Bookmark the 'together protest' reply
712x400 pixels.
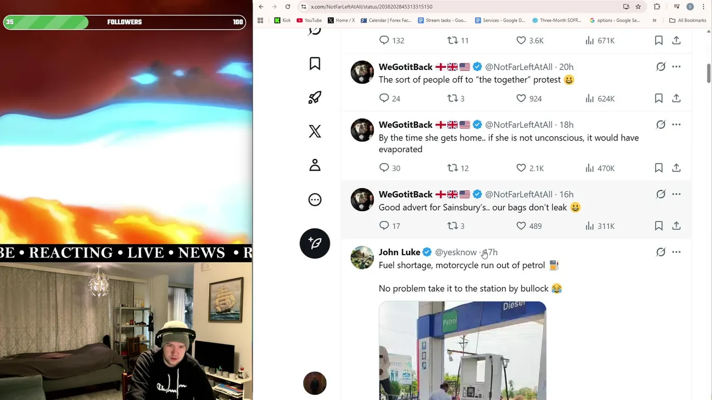659,98
